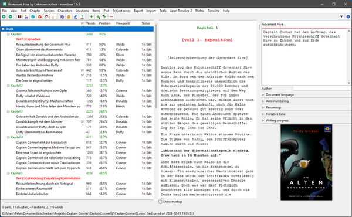Click the description box scrollbar down arrow
This screenshot has height=217, width=352.
[x=349, y=83]
